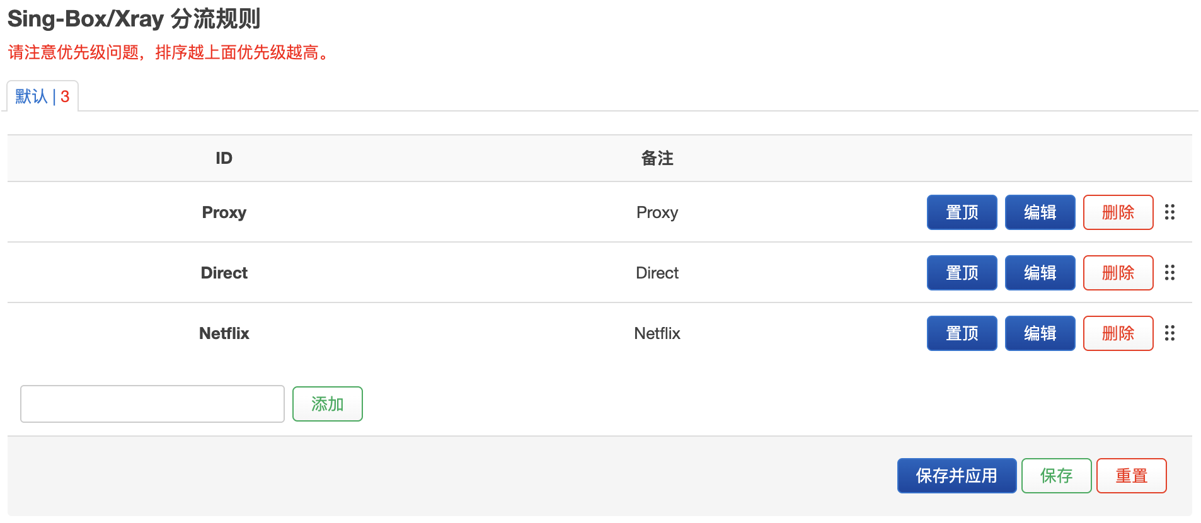Click the 备注 column header
The width and height of the screenshot is (1201, 523).
(657, 158)
